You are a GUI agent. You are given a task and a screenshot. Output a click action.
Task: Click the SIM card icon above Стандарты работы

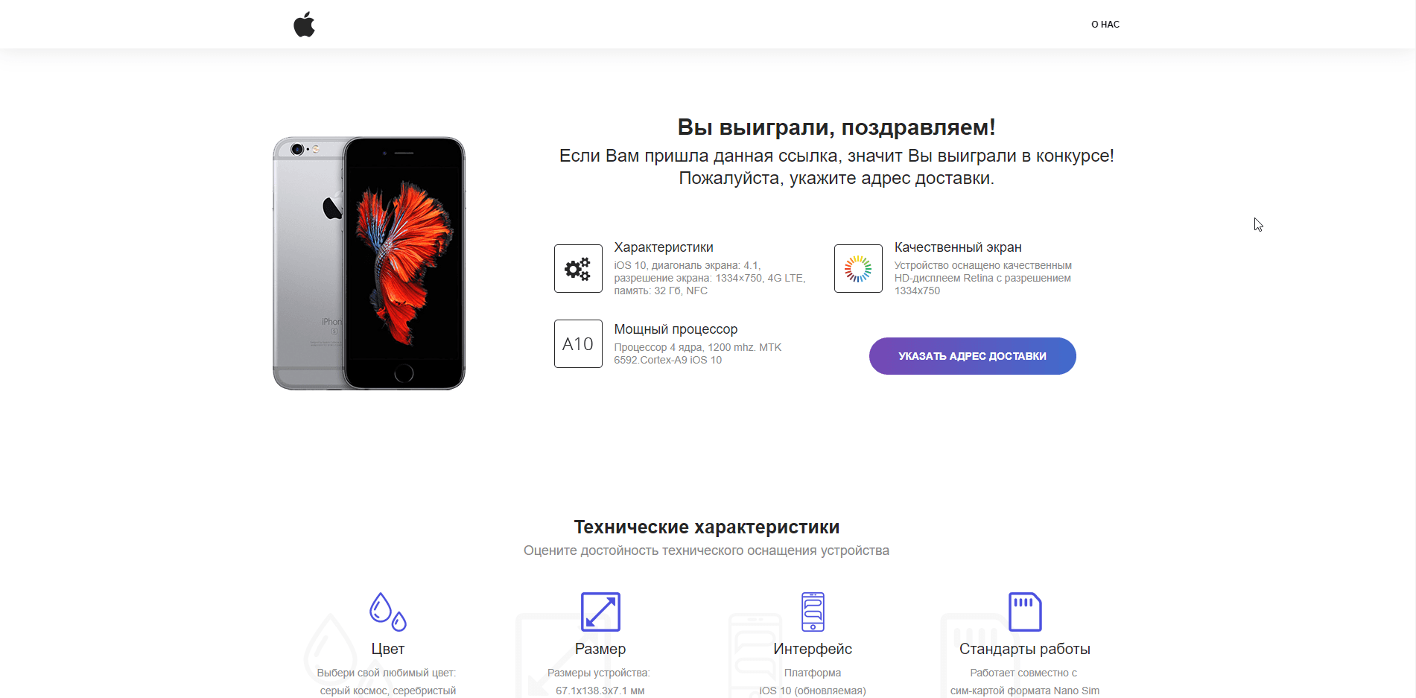pyautogui.click(x=1025, y=611)
